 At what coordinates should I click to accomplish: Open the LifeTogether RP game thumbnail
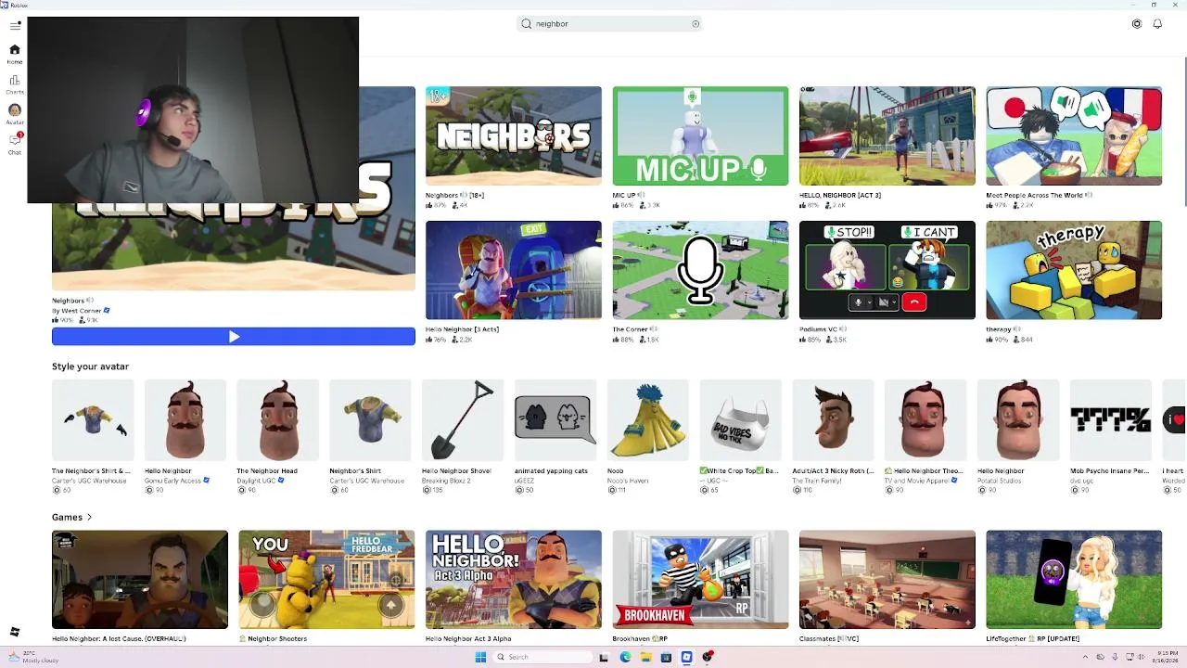[1074, 580]
